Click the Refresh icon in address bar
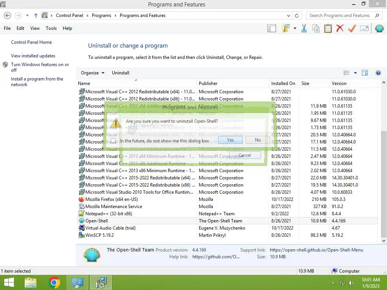 click(297, 15)
